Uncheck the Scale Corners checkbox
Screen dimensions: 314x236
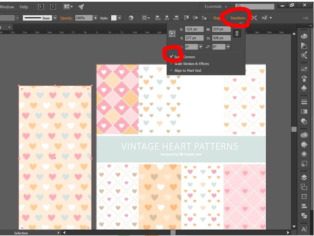point(171,57)
